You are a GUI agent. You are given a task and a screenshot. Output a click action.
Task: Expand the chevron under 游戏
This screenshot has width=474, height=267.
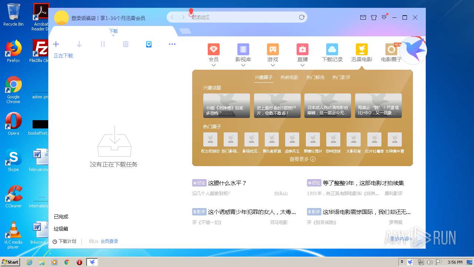click(x=273, y=65)
